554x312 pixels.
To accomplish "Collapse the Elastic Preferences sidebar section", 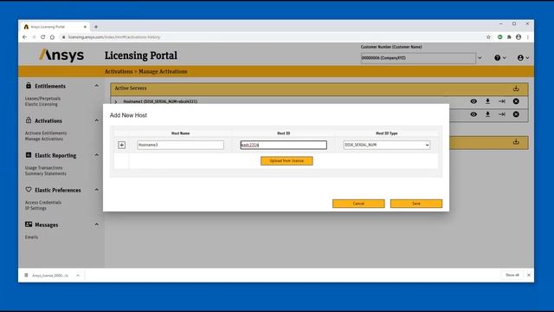I will (96, 190).
